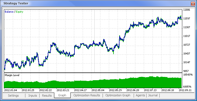Open the Journal tab

click(x=153, y=95)
